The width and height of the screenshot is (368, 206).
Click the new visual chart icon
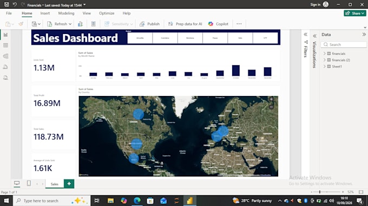[x=80, y=24]
